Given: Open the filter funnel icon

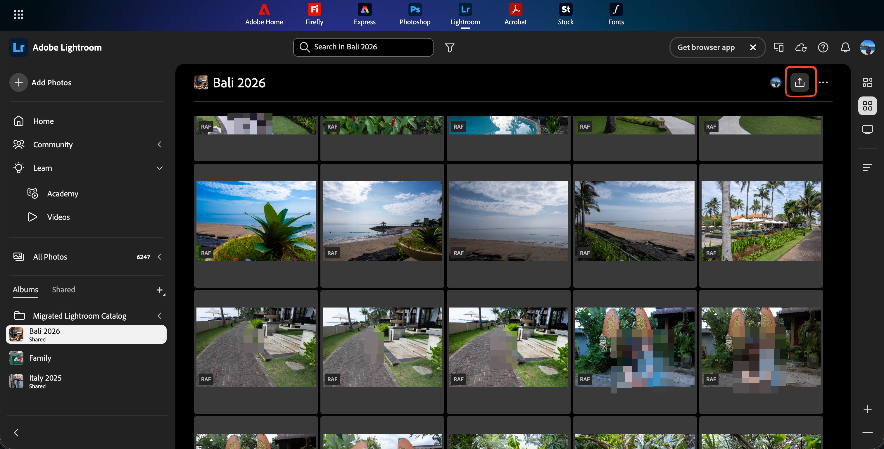Looking at the screenshot, I should coord(450,47).
